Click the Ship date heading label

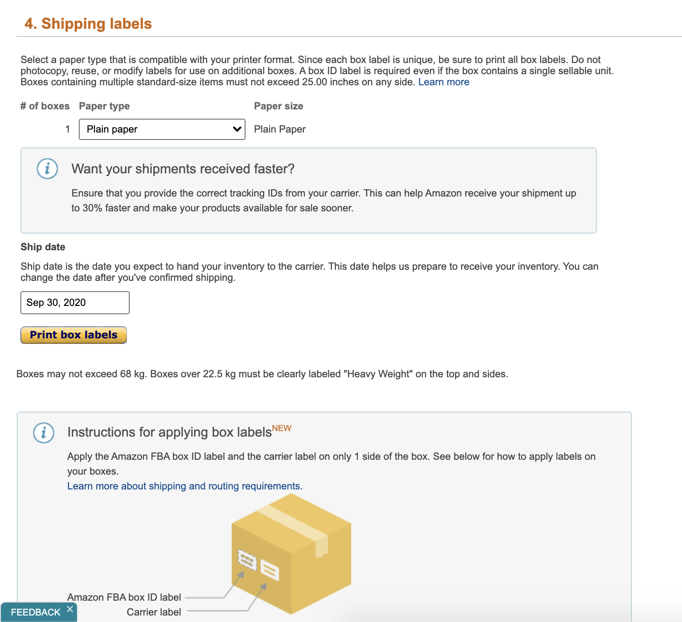click(x=43, y=247)
